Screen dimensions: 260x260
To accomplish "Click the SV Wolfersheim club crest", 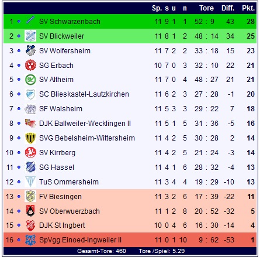I will tap(30, 50).
